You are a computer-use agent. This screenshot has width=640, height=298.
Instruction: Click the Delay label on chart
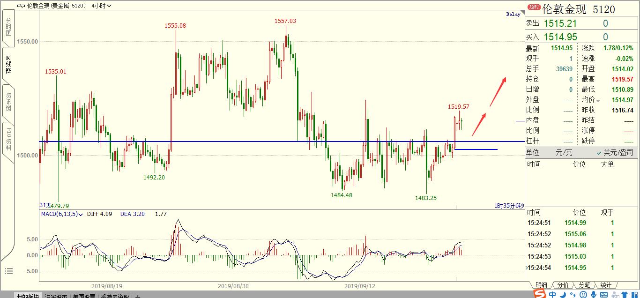click(513, 15)
